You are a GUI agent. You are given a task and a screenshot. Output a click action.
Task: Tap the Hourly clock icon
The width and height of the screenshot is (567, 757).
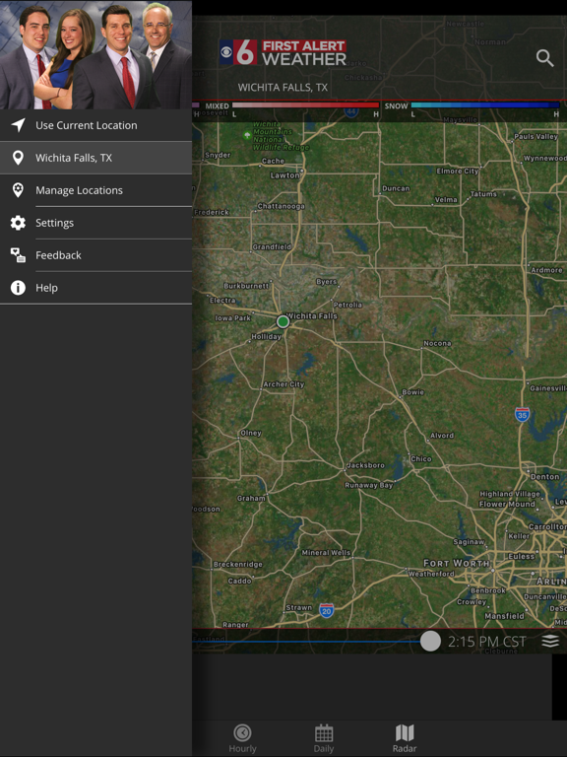tap(242, 732)
